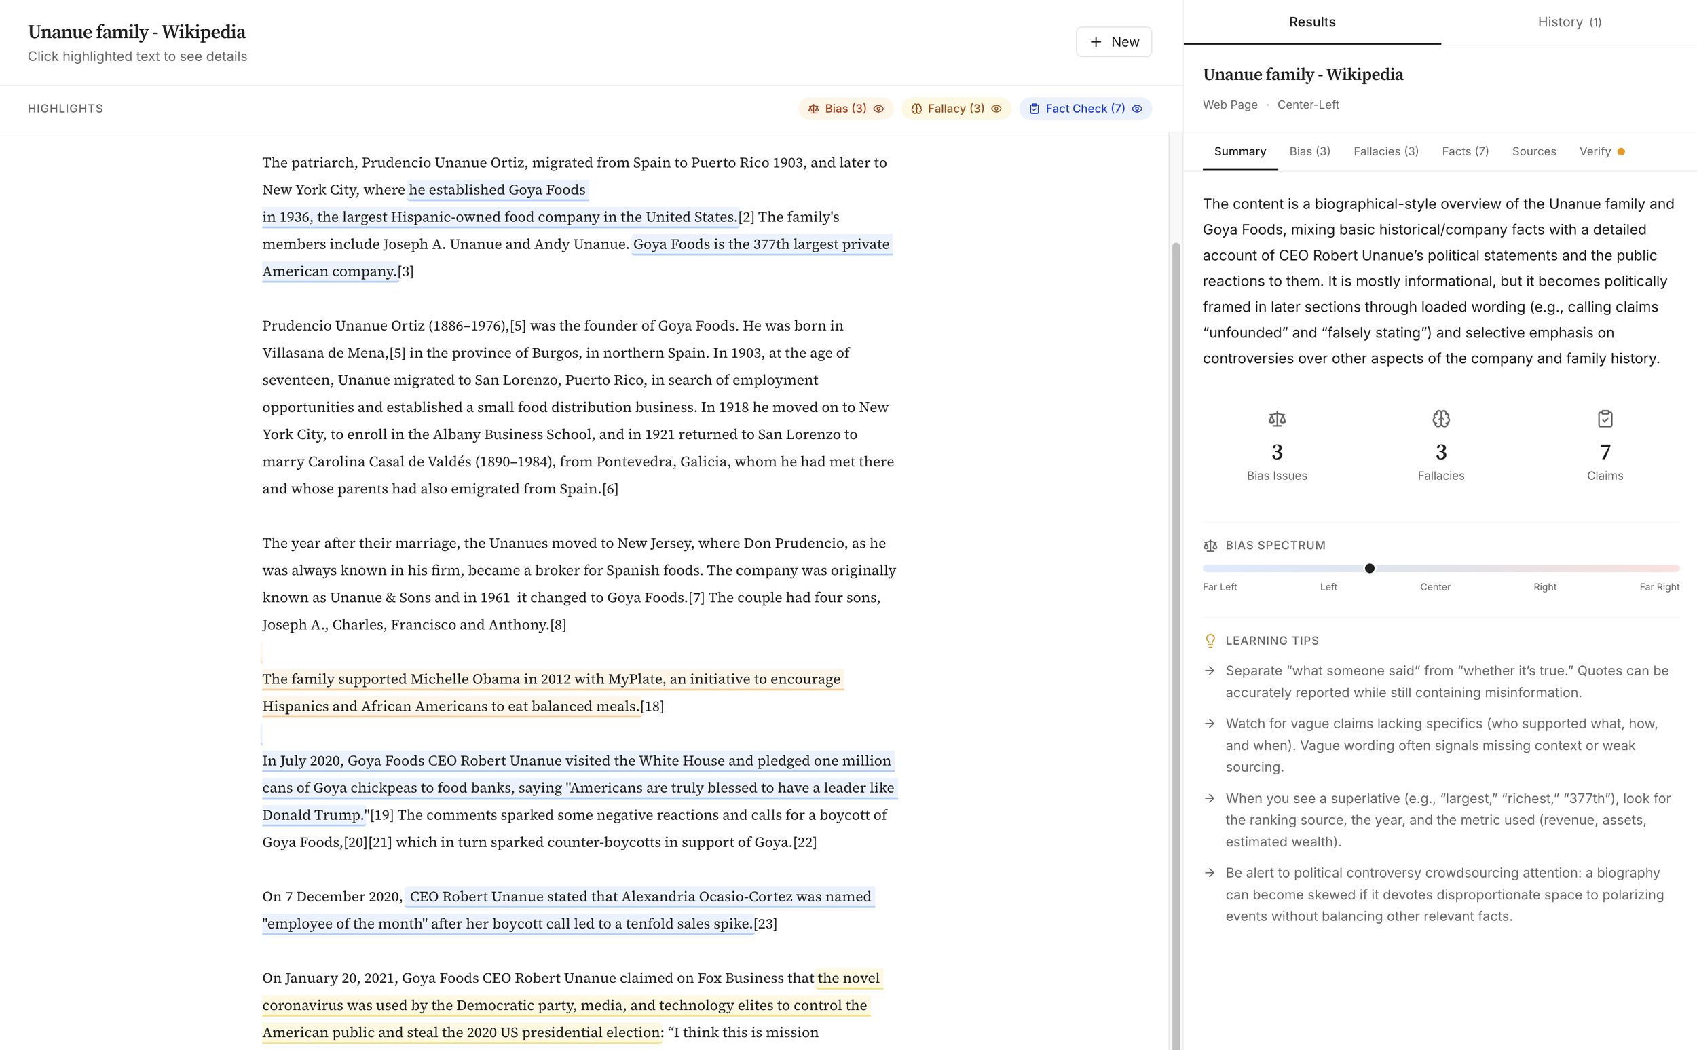This screenshot has height=1050, width=1697.
Task: Click the New button
Action: click(x=1114, y=42)
